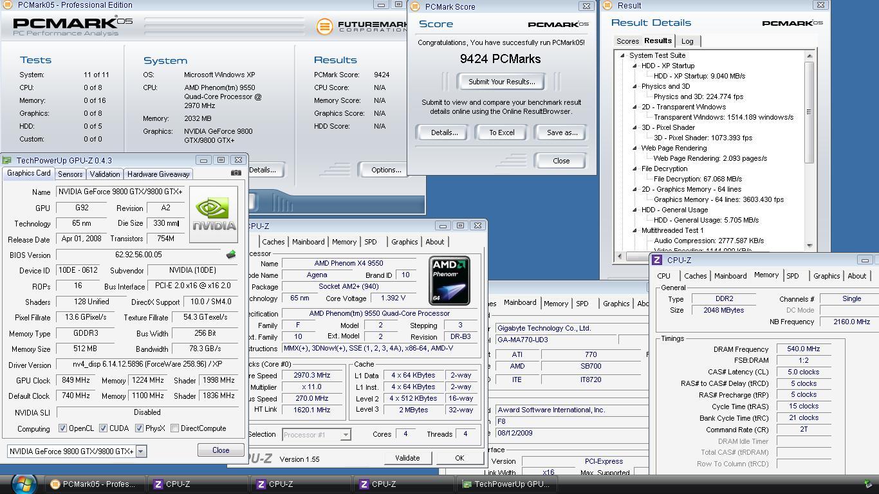Collapse the File Decryption node
879x494 pixels.
tap(634, 169)
